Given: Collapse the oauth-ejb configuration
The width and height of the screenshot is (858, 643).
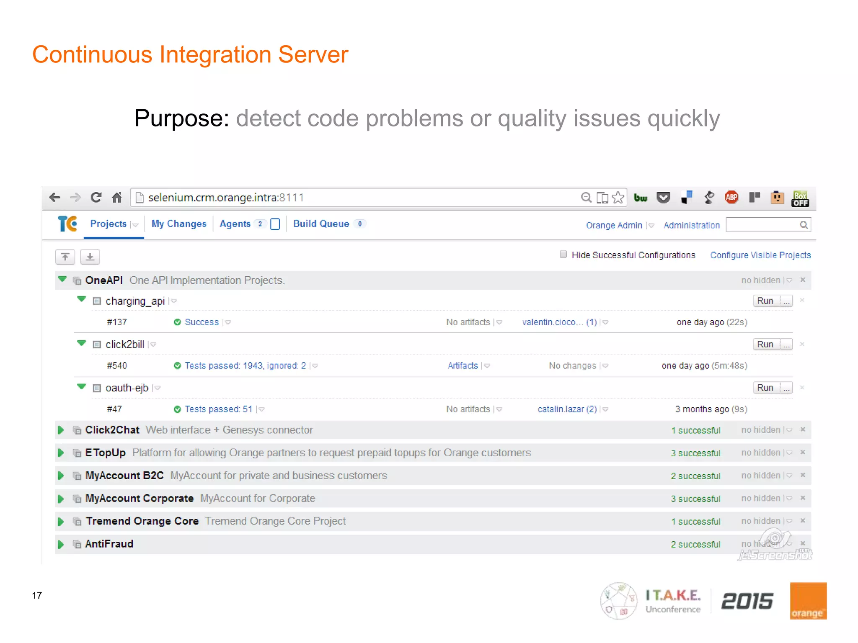Looking at the screenshot, I should pyautogui.click(x=82, y=386).
